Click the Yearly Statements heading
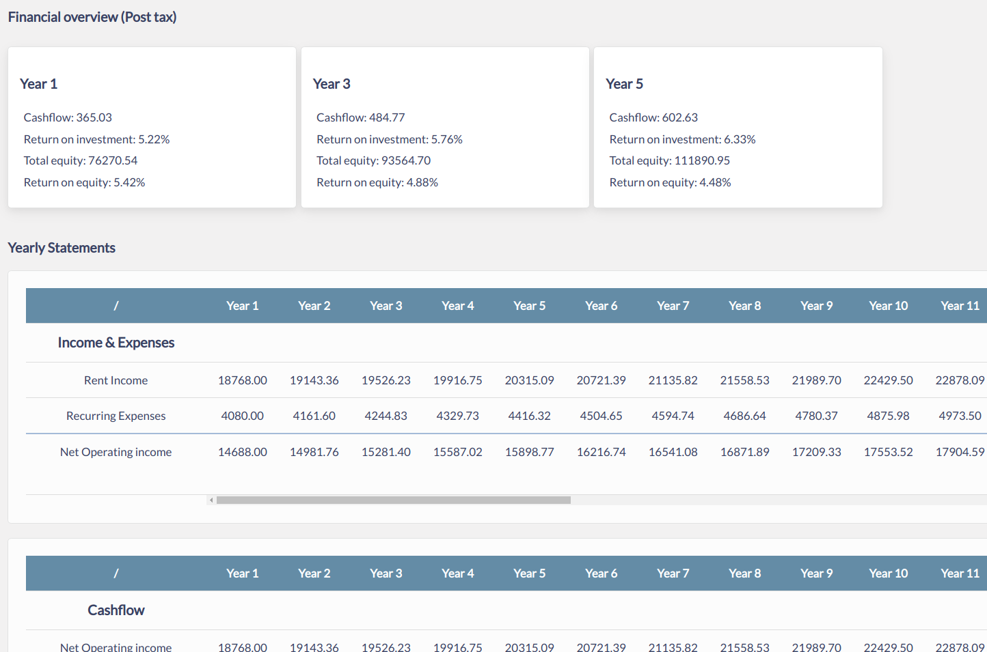The image size is (987, 652). tap(62, 248)
